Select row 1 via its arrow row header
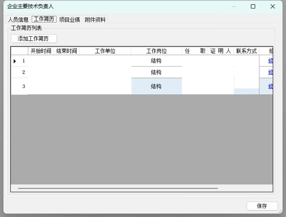Image resolution: width=286 pixels, height=217 pixels. click(19, 61)
